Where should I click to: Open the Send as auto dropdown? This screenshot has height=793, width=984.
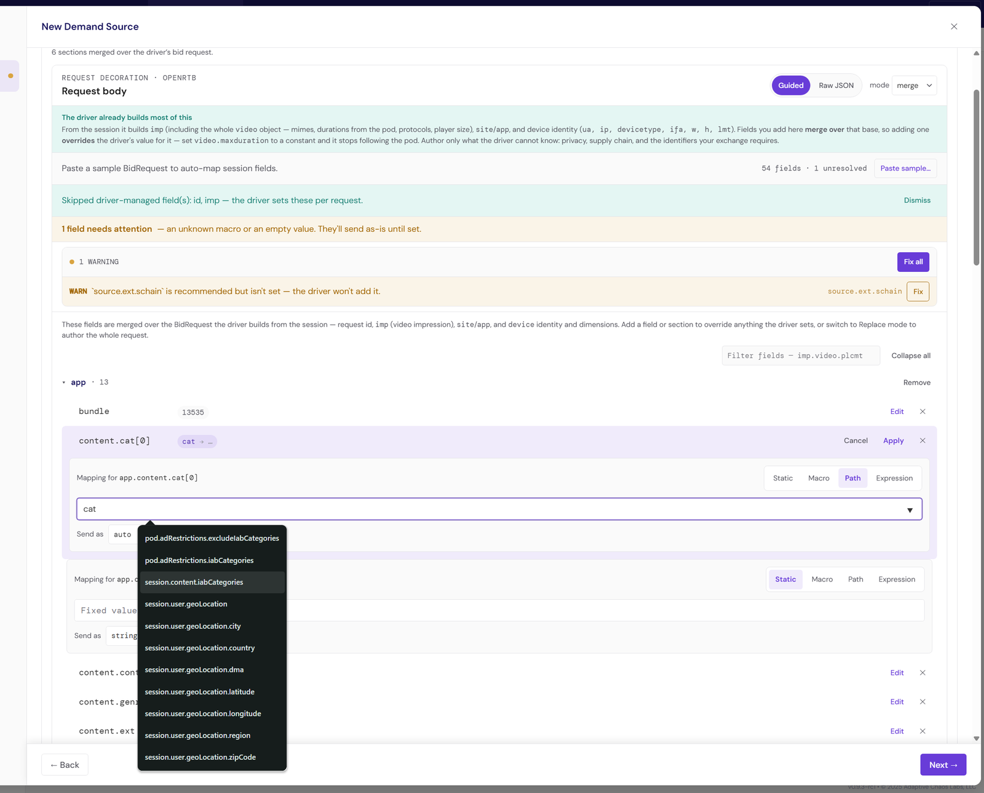click(122, 535)
